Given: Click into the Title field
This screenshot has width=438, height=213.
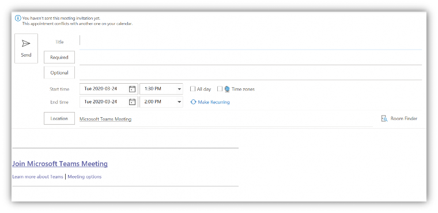Looking at the screenshot, I should (251, 42).
